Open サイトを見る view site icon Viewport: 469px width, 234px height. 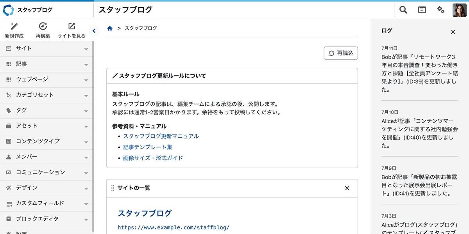coord(72,27)
